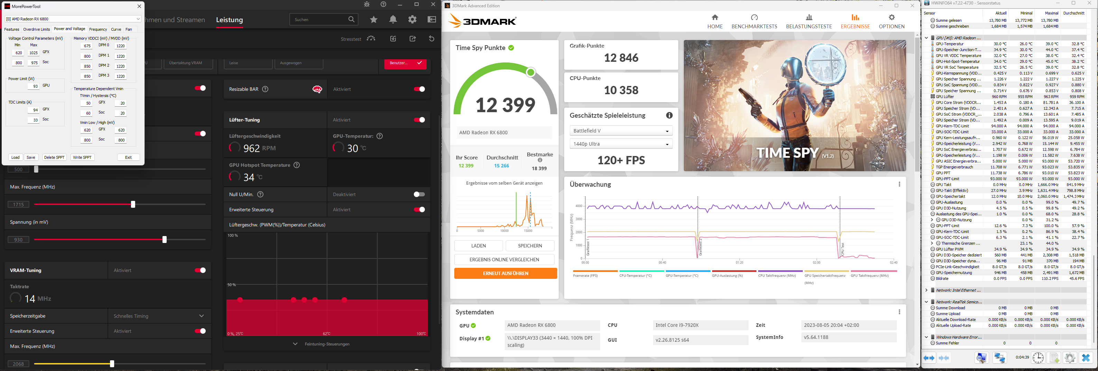Toggle VRAM Erweiterte Steuerung switch
Image resolution: width=1098 pixels, height=371 pixels.
[200, 331]
